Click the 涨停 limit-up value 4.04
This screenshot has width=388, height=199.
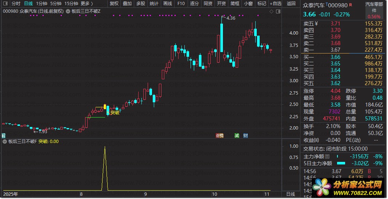tap(336, 91)
